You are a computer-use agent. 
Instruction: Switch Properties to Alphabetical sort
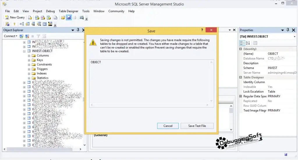pos(248,43)
